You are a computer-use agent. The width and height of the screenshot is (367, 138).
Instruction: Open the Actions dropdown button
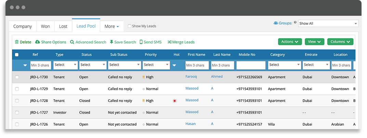tap(290, 42)
